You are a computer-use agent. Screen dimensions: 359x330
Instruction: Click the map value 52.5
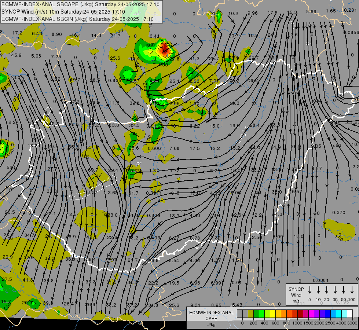11,168
